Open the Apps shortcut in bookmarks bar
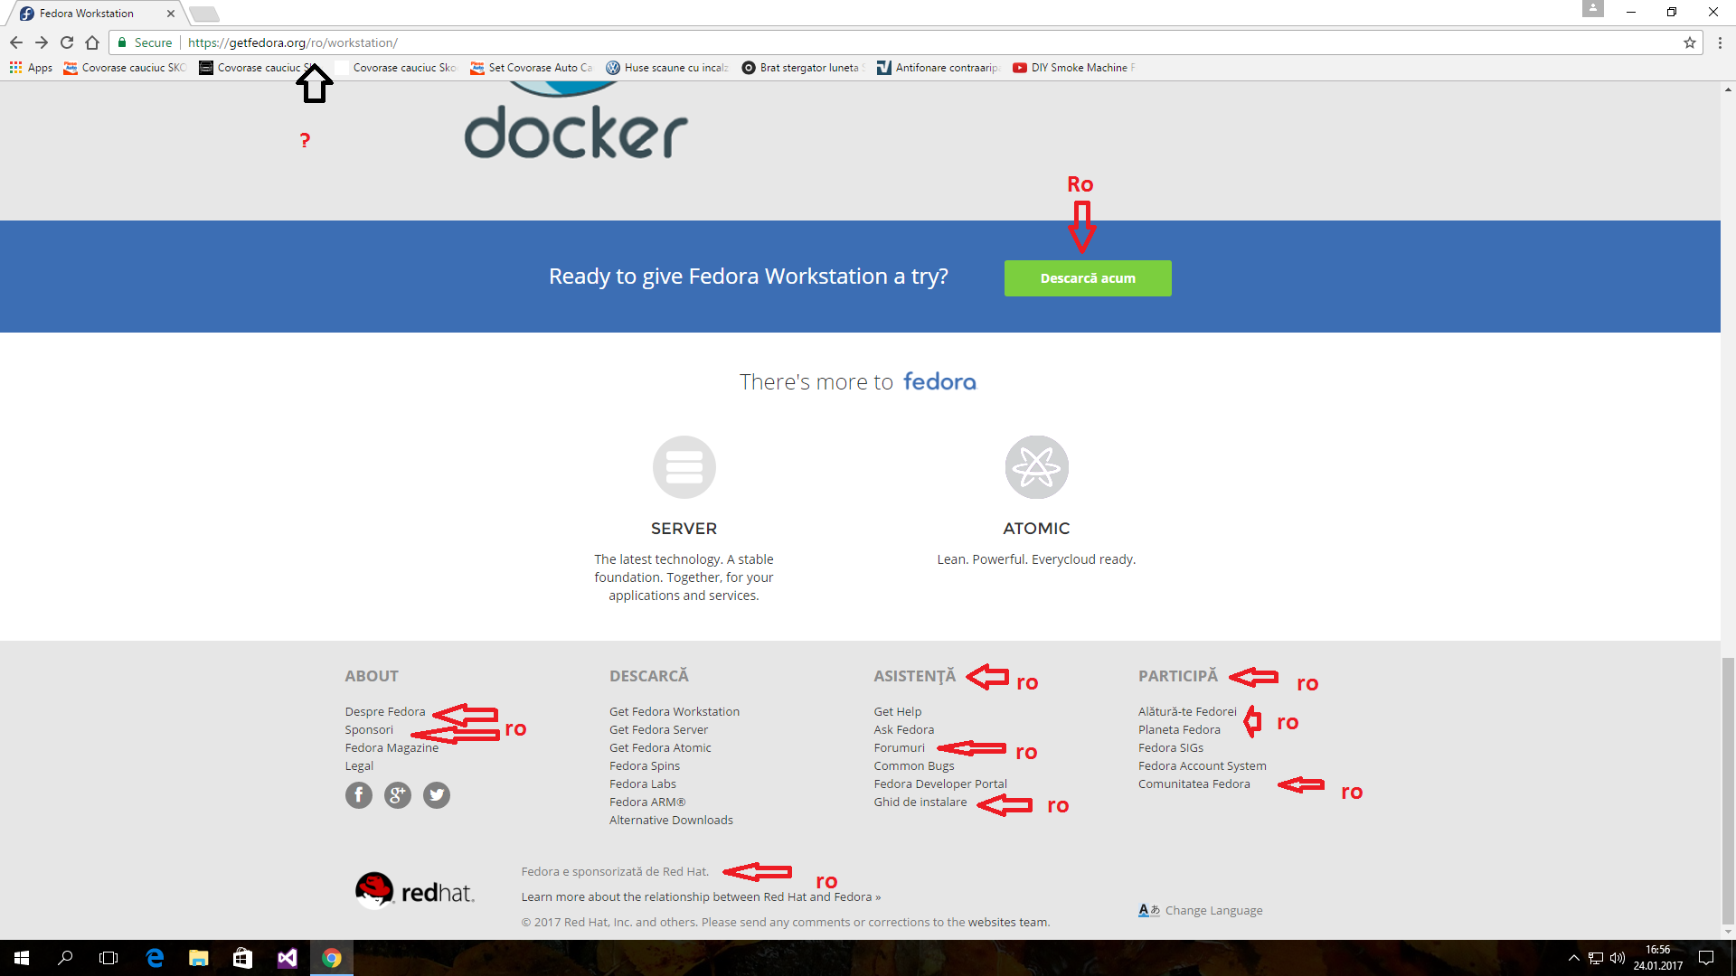The image size is (1736, 976). [31, 68]
